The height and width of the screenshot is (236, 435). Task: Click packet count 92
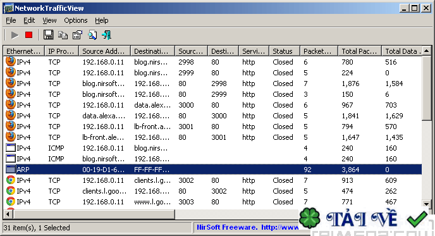pyautogui.click(x=307, y=170)
